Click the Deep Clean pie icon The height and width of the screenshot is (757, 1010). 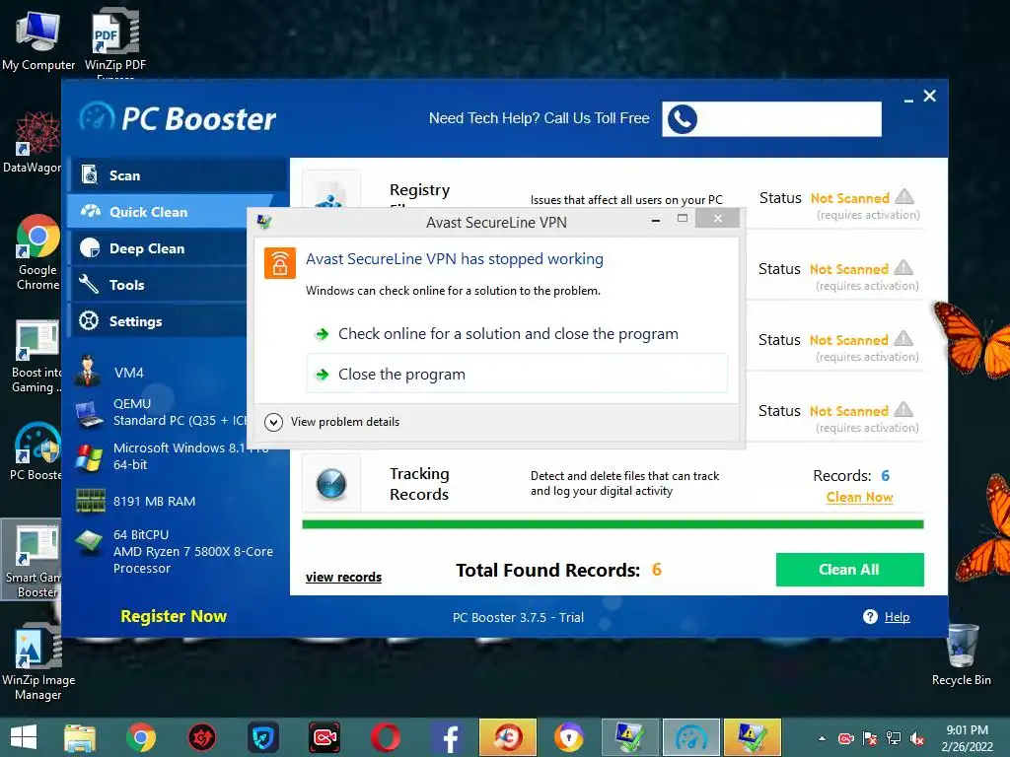[x=90, y=247]
